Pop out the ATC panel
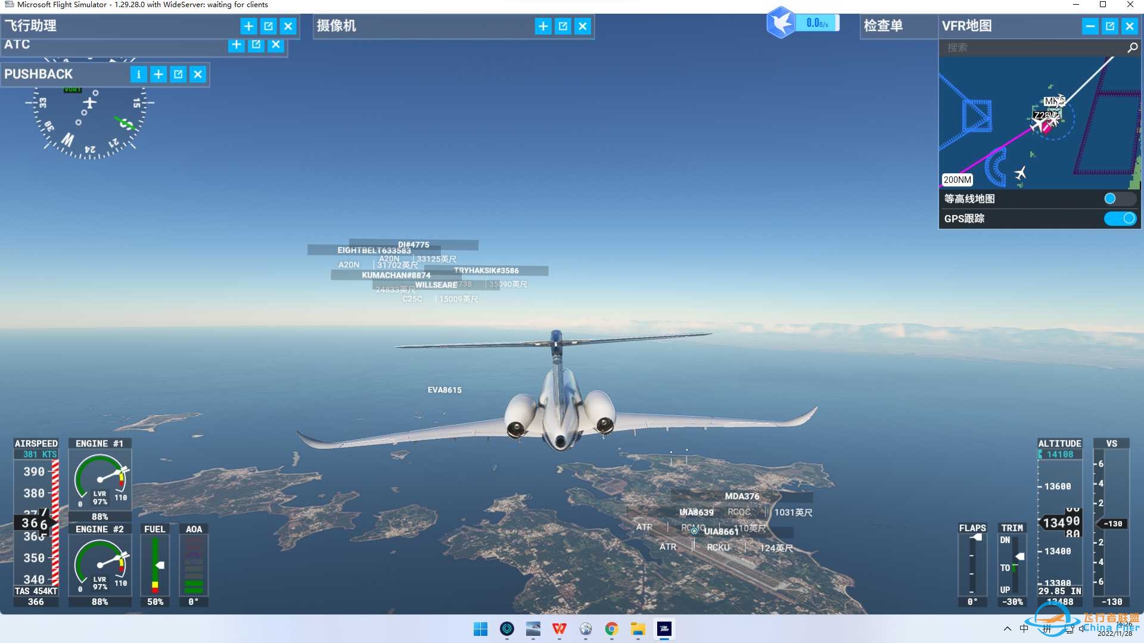The width and height of the screenshot is (1144, 643). 256,45
